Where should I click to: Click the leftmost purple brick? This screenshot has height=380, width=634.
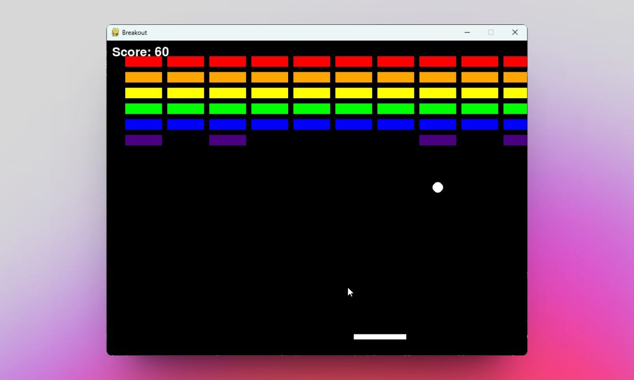(144, 140)
